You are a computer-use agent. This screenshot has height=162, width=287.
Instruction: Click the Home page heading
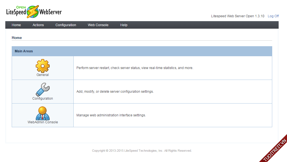[x=17, y=38]
